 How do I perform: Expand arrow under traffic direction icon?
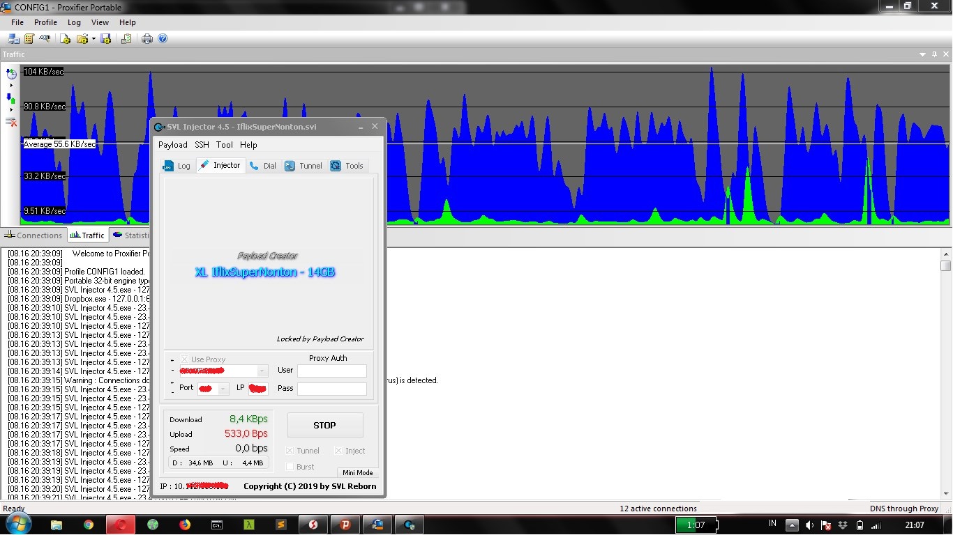coord(11,110)
